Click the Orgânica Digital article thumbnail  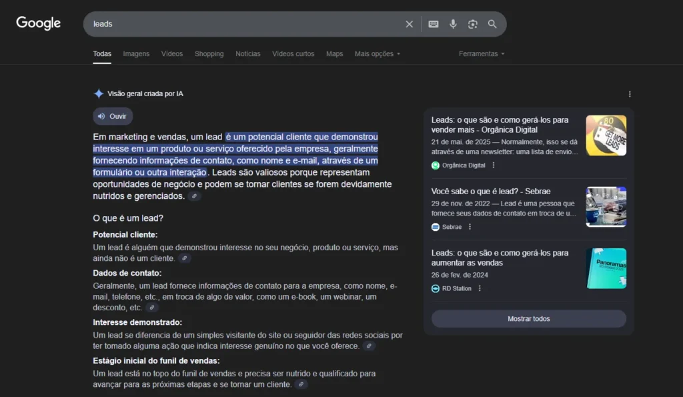pos(606,135)
